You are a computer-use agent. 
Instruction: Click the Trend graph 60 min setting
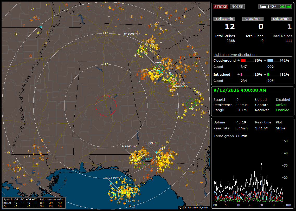click(x=242, y=136)
